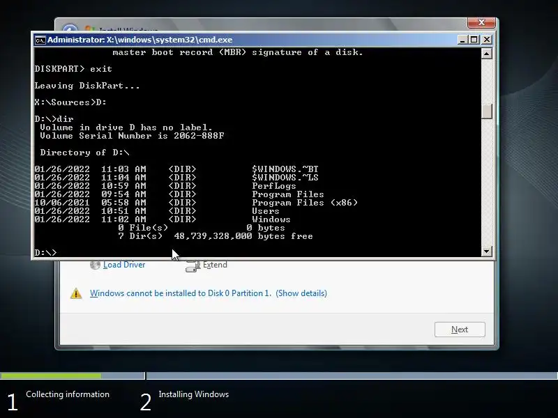Click the Directory of D:\ line
The image size is (558, 418).
(x=84, y=153)
